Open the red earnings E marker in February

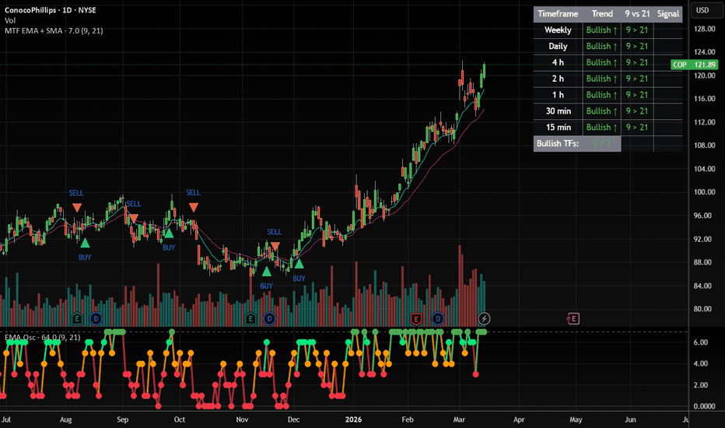tap(416, 318)
